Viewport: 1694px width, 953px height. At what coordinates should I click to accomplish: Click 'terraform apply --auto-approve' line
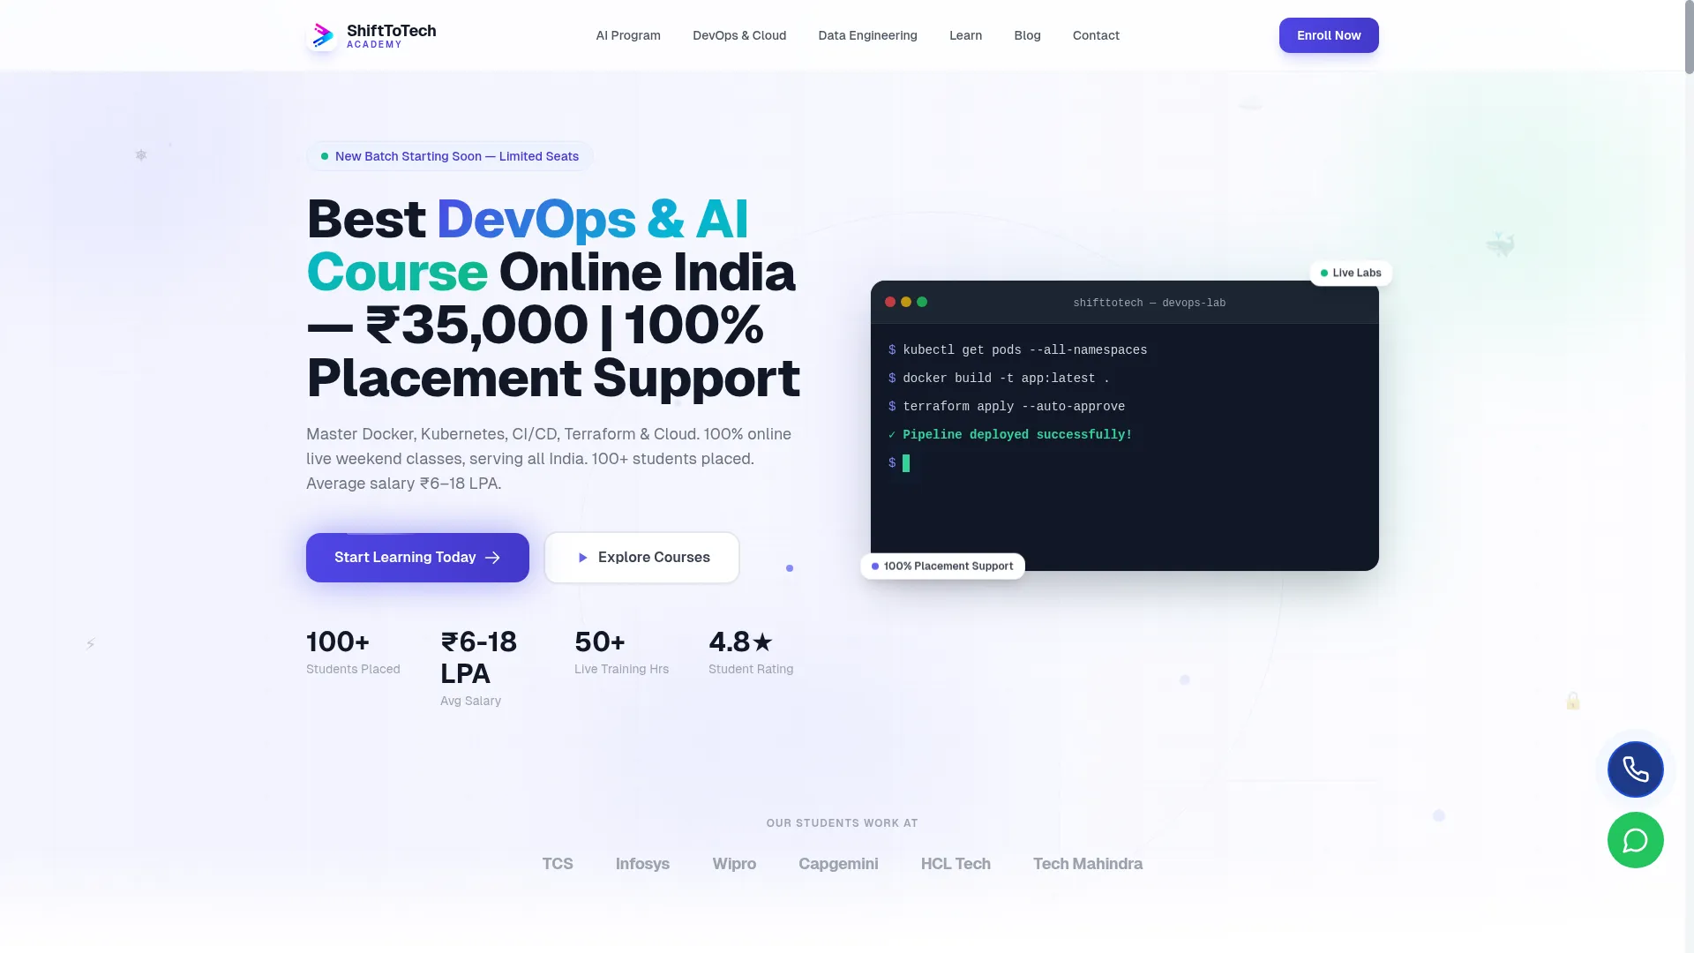coord(1007,407)
